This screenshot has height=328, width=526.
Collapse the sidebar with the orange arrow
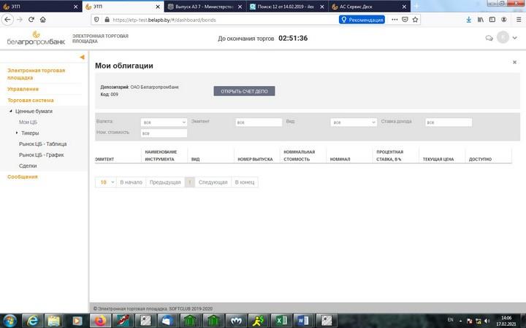82,57
